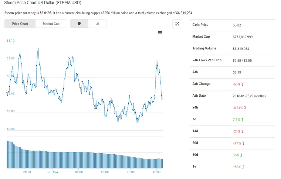Click the 16:00 x-axis label
The image size is (281, 179).
point(157,172)
